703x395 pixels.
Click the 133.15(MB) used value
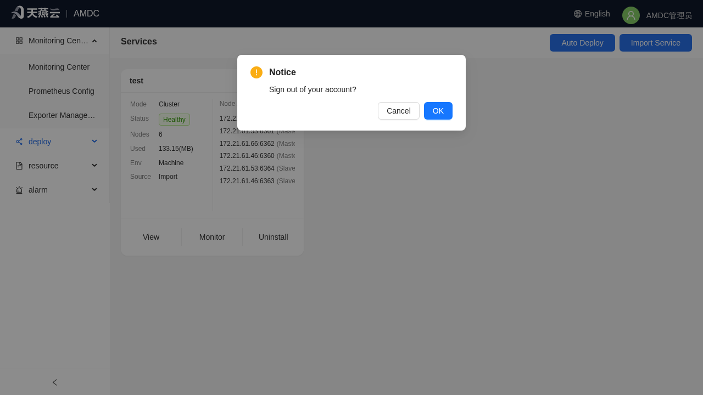pos(176,149)
